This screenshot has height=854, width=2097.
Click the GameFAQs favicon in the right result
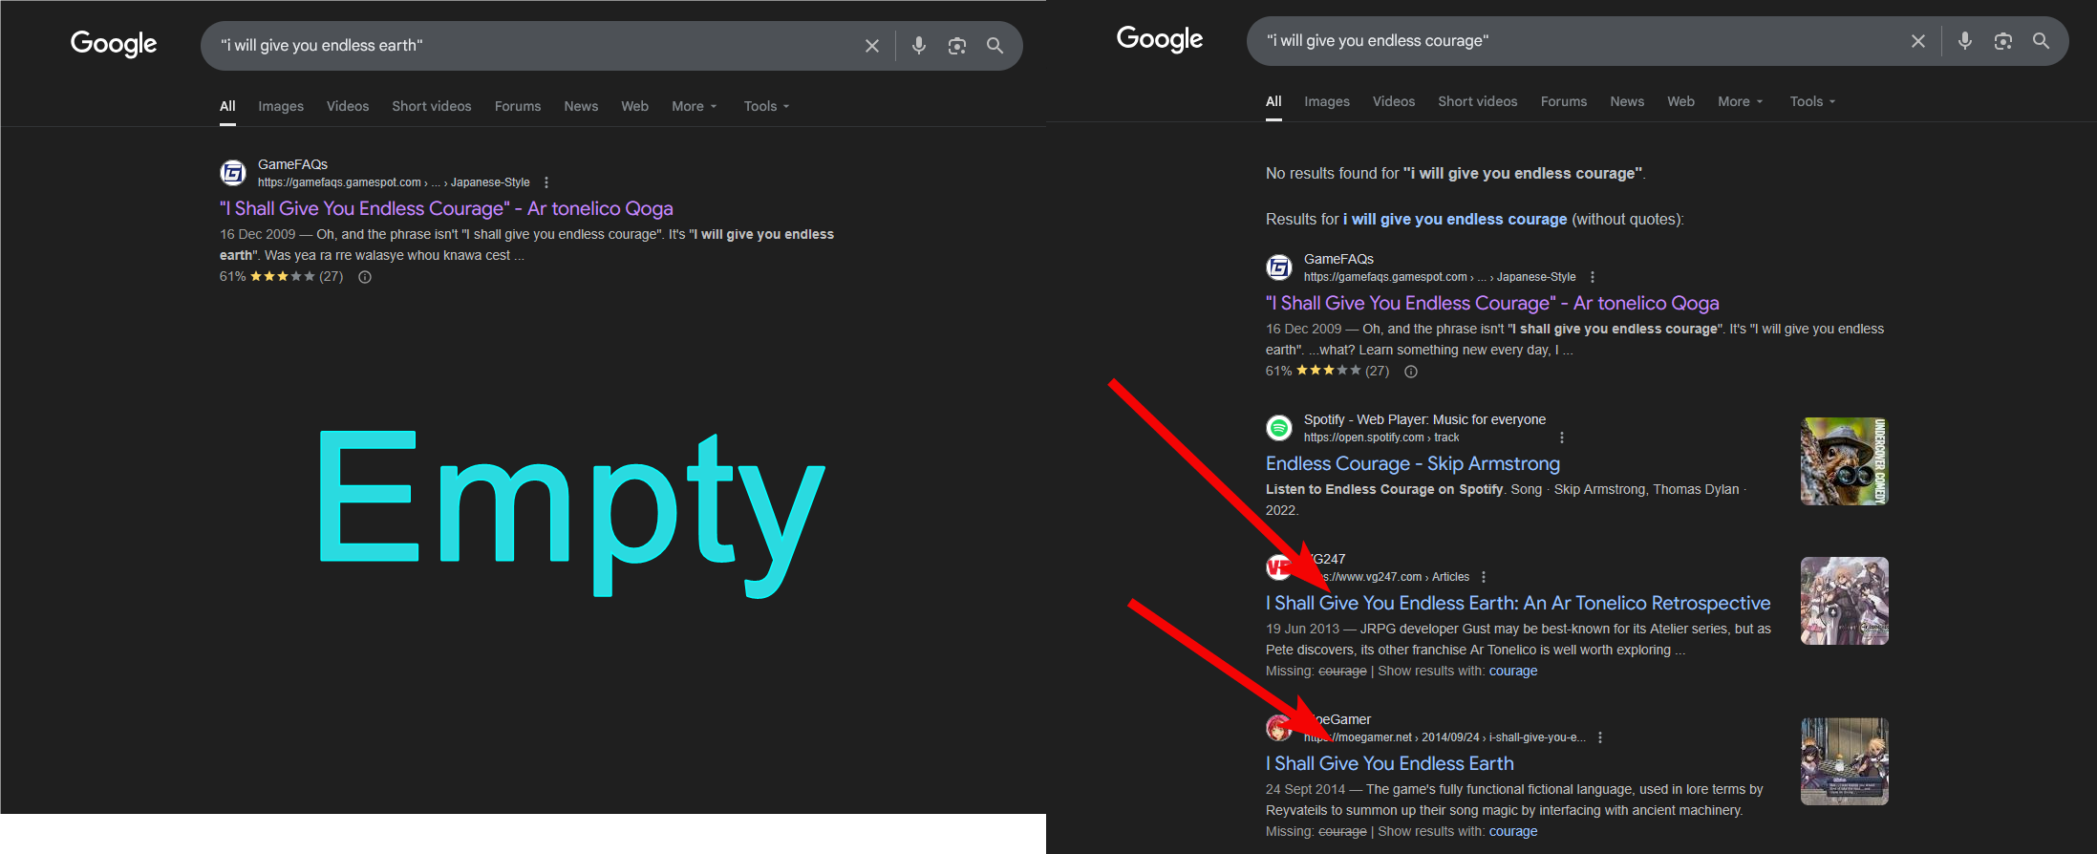tap(1279, 267)
